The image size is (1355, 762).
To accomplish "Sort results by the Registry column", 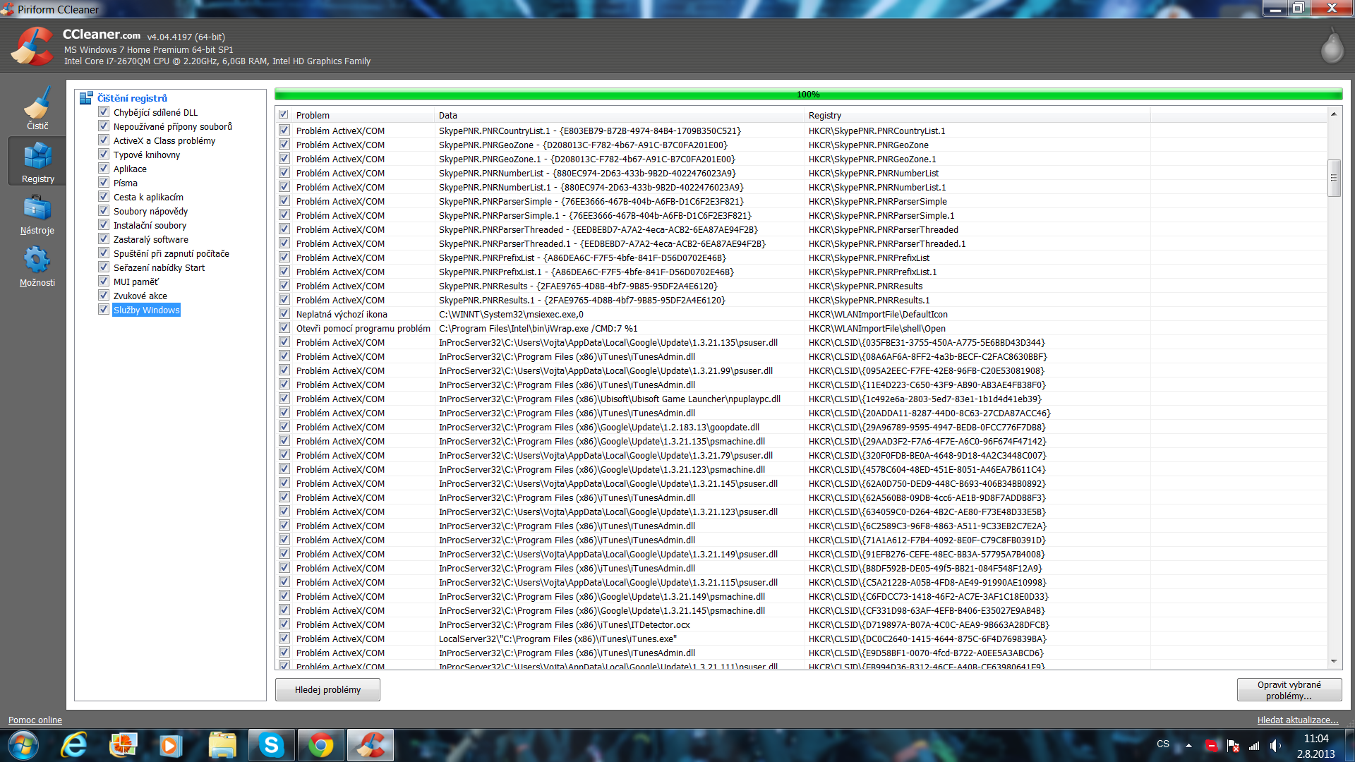I will click(977, 115).
